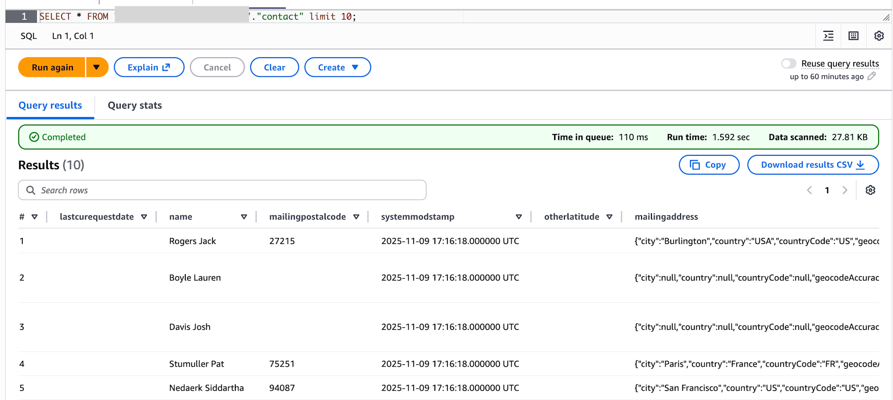Sort lastcurequestdate column
The image size is (893, 400).
pyautogui.click(x=144, y=217)
